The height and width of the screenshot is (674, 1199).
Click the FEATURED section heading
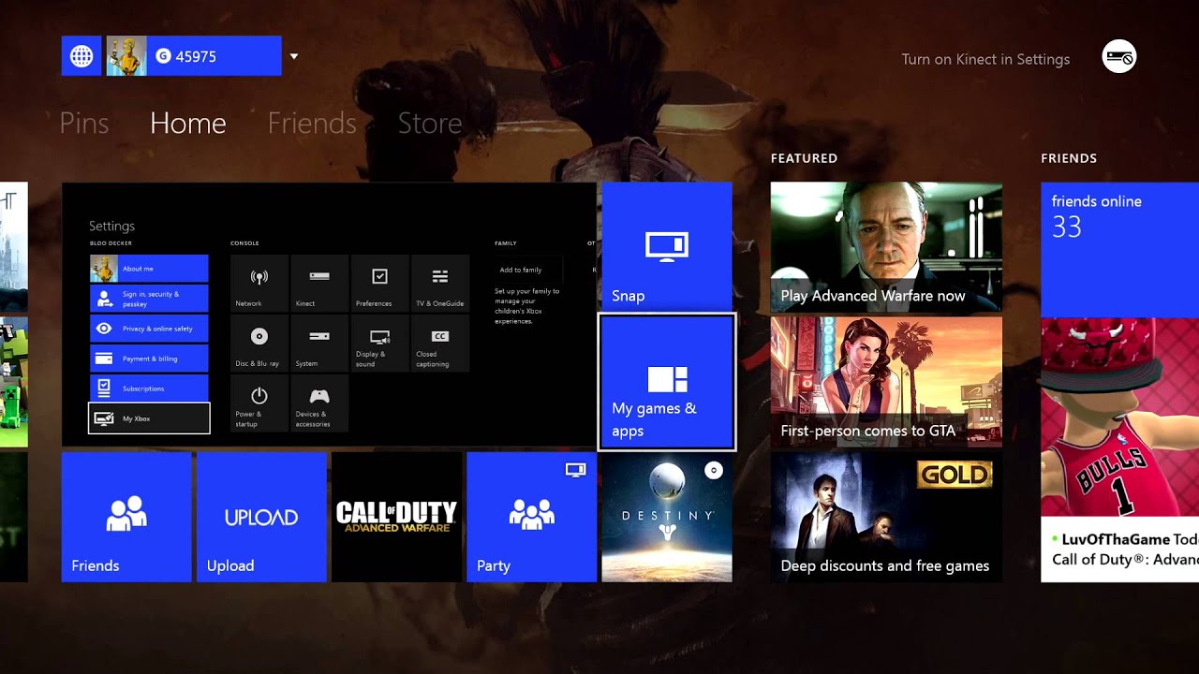804,158
